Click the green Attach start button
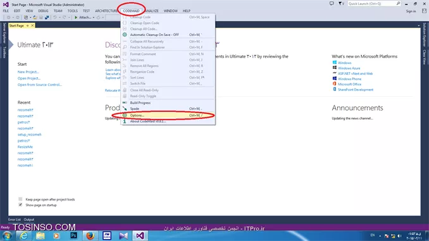 coord(83,18)
